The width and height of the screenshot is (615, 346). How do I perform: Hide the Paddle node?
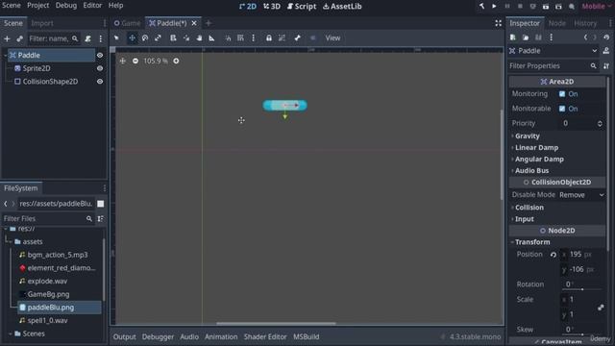point(100,56)
